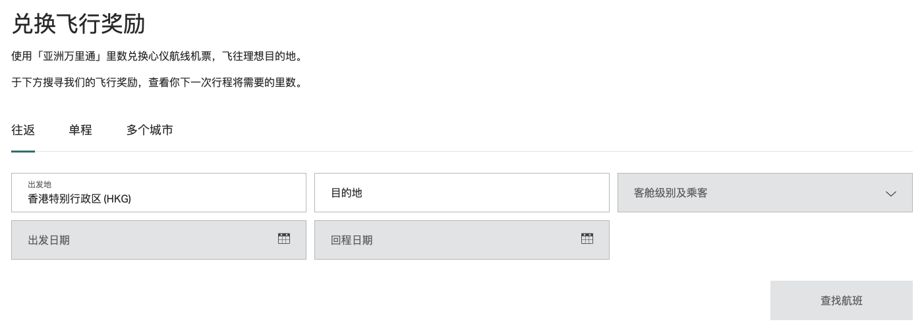This screenshot has width=922, height=332.
Task: Select the 往返 round-trip tab
Action: 23,130
